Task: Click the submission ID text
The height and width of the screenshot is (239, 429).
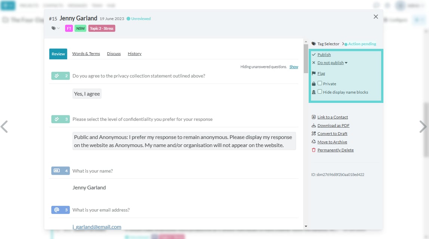Action: point(337,174)
